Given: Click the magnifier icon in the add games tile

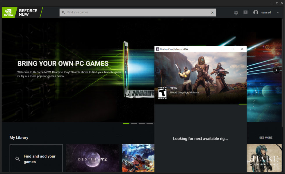Looking at the screenshot, I should point(17,159).
